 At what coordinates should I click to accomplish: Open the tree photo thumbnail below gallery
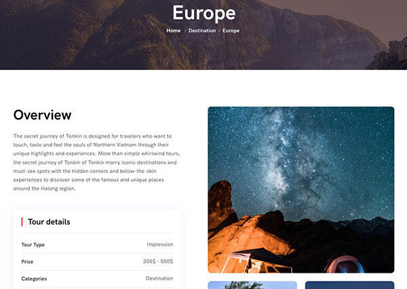point(252,285)
